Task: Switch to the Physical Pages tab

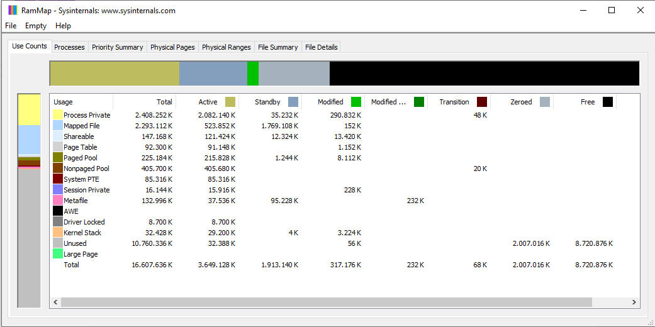Action: 172,47
